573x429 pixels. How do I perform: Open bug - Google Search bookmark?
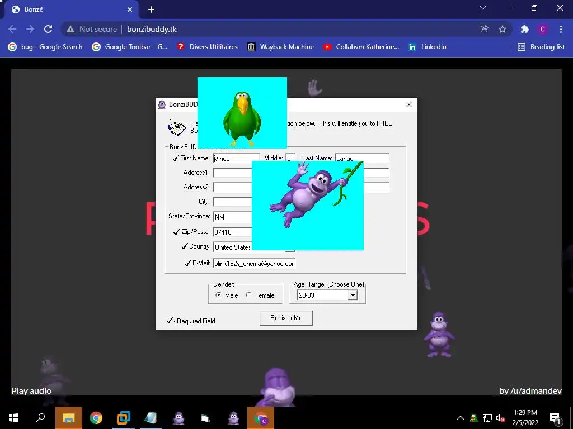[x=45, y=47]
